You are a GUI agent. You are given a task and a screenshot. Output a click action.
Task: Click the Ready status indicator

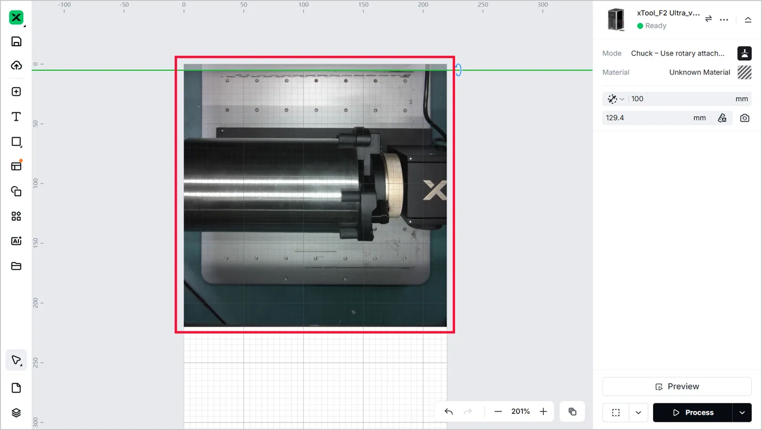(x=652, y=26)
